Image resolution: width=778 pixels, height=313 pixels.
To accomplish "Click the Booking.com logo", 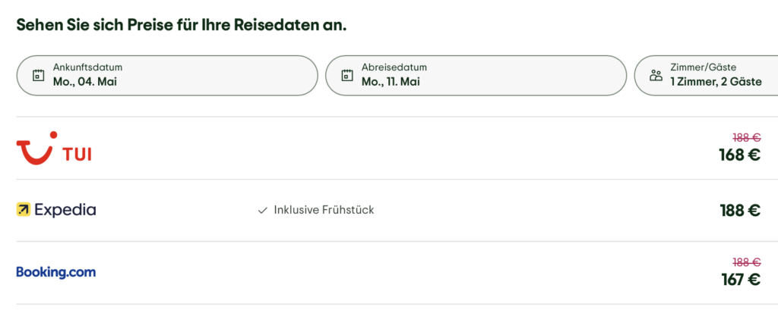I will coord(56,272).
